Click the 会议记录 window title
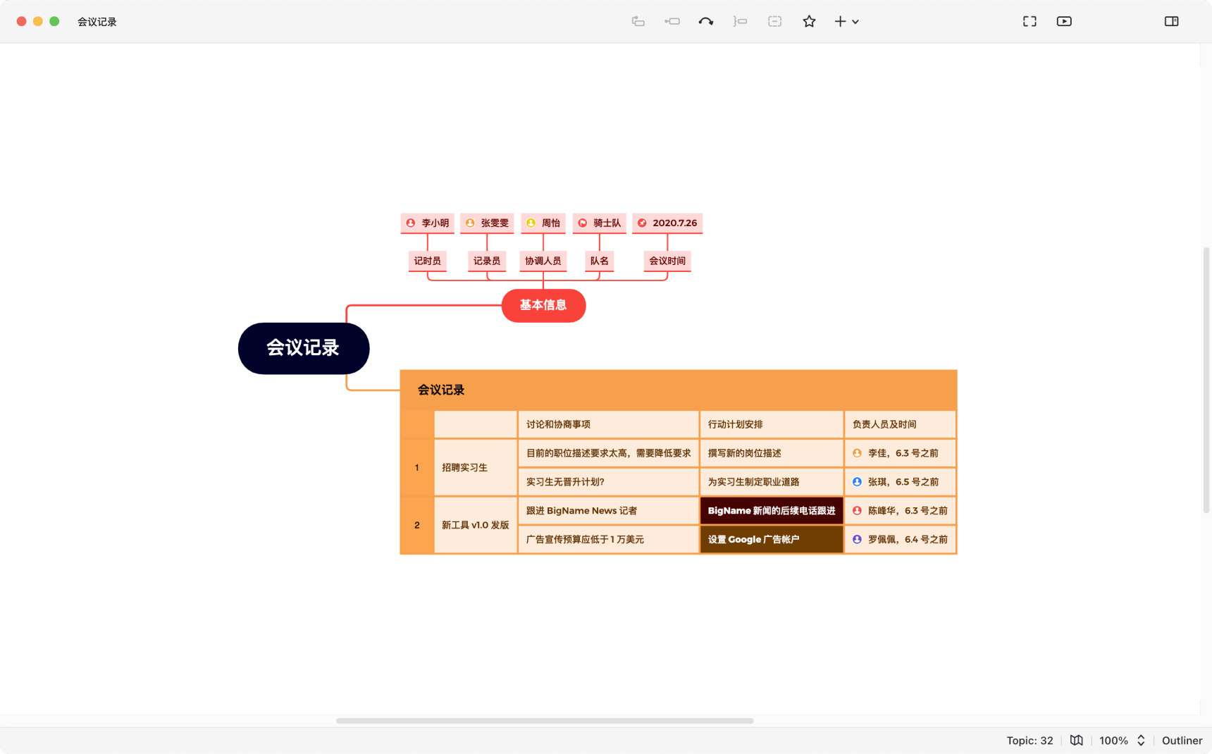1212x754 pixels. click(x=97, y=22)
